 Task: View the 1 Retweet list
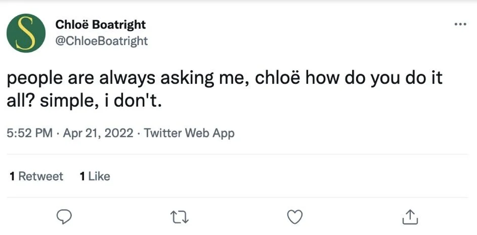pyautogui.click(x=36, y=176)
